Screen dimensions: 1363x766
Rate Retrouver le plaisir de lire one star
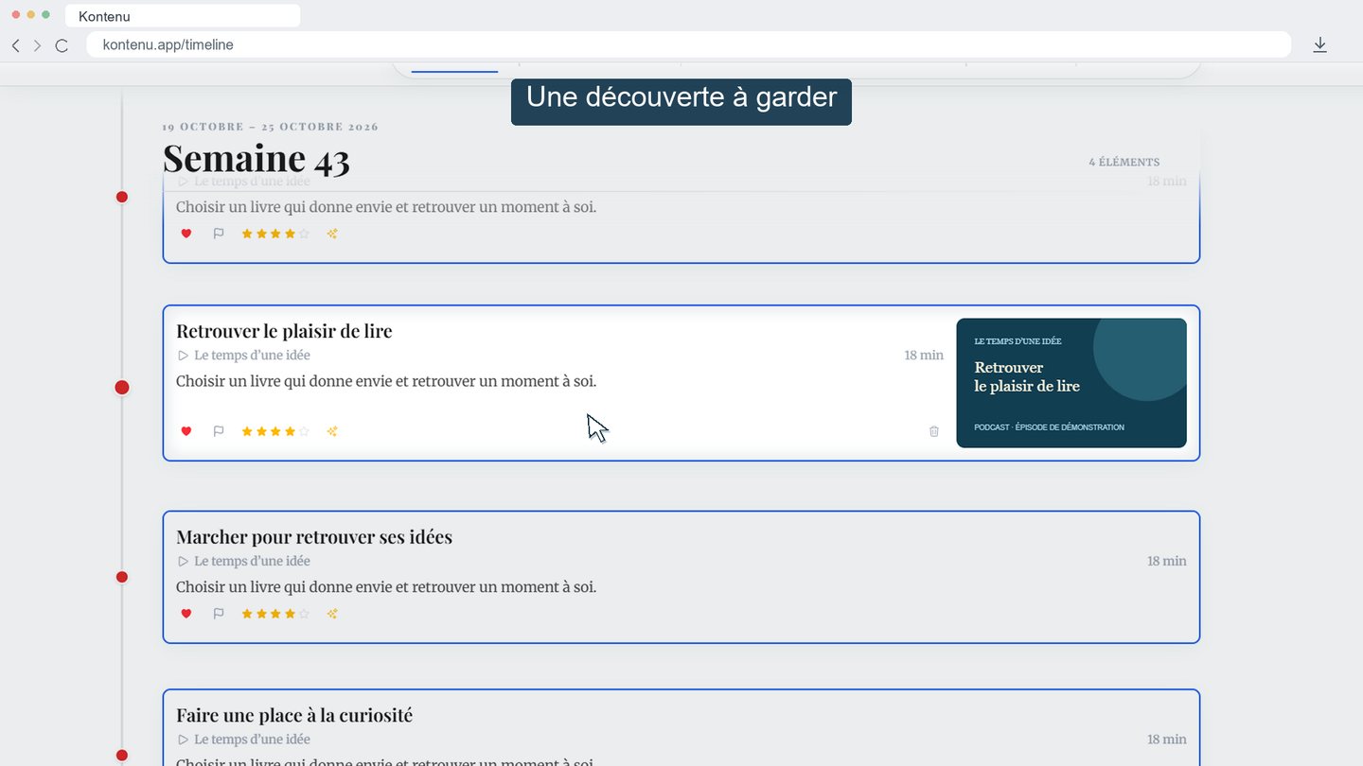click(247, 431)
